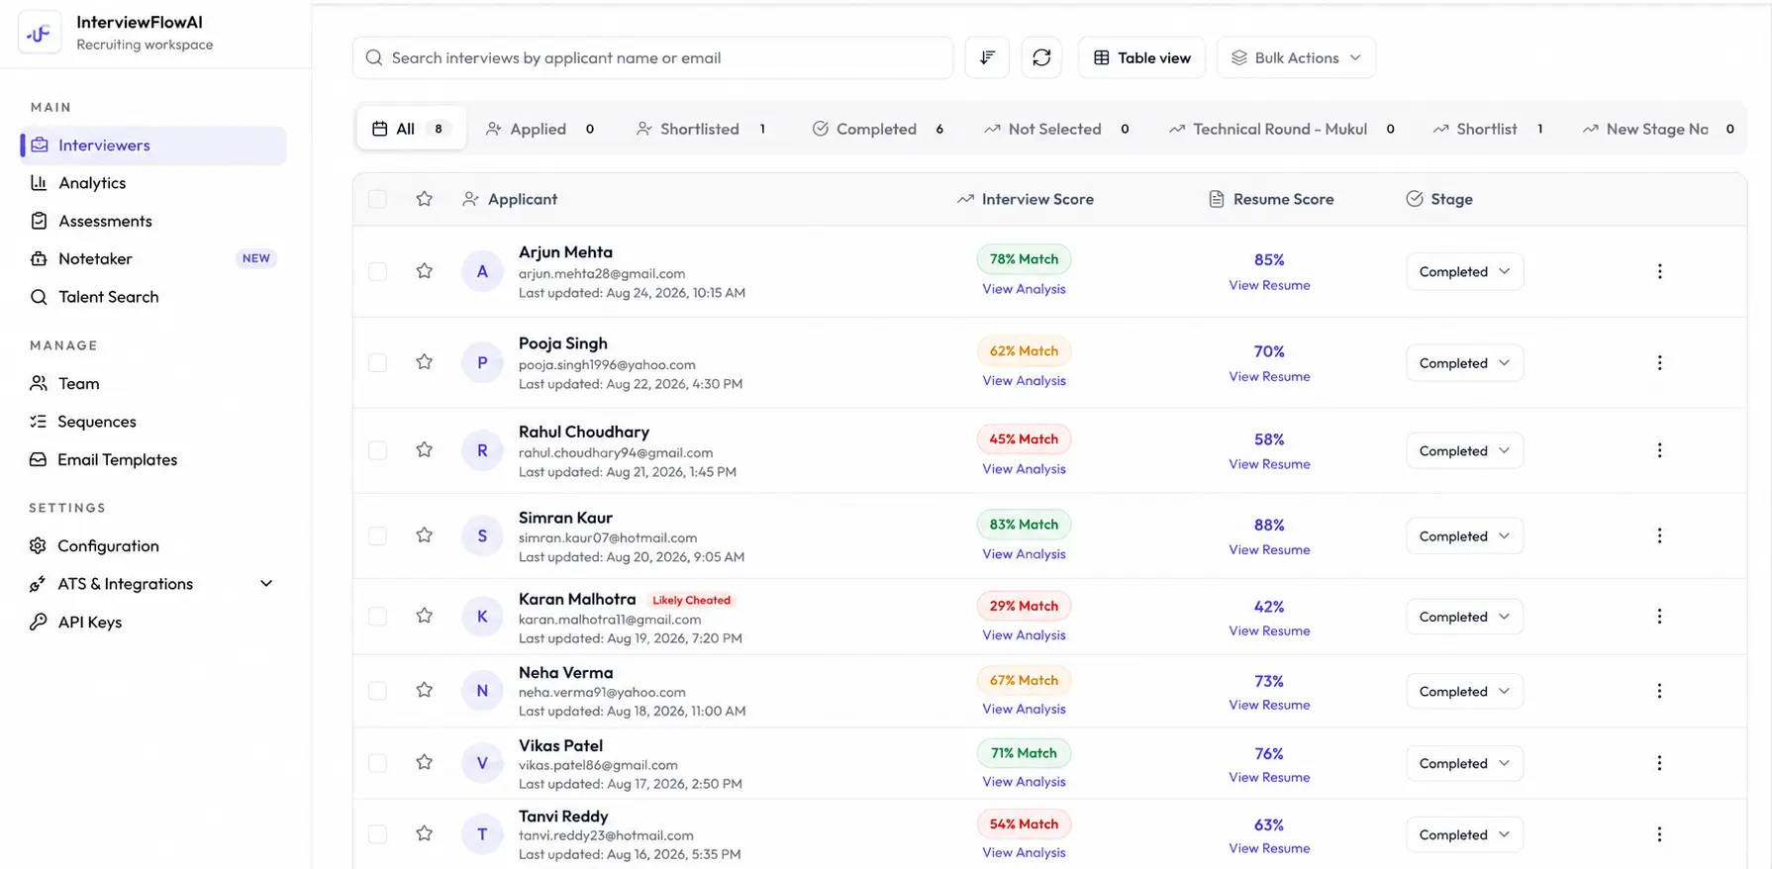Open more options for Tanvi Reddy
Screen dimensions: 1772x869
pyautogui.click(x=1660, y=834)
